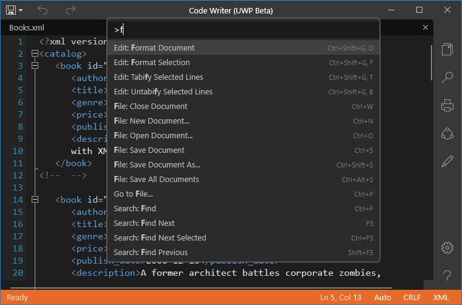
Task: Click the <!-- --> comment on line 12
Action: (63, 175)
